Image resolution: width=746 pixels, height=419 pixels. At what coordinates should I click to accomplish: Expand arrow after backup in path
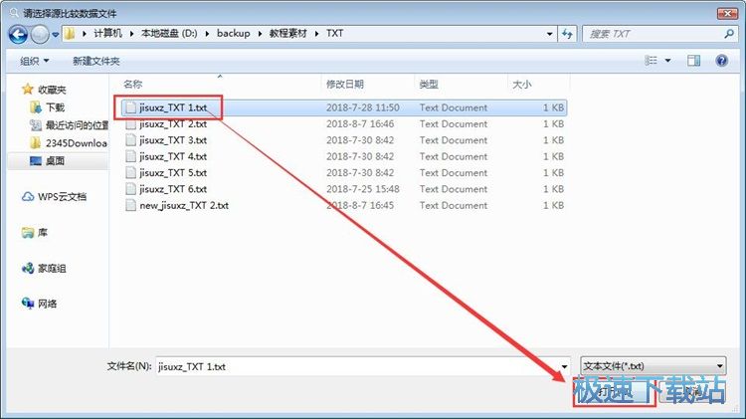pyautogui.click(x=260, y=34)
